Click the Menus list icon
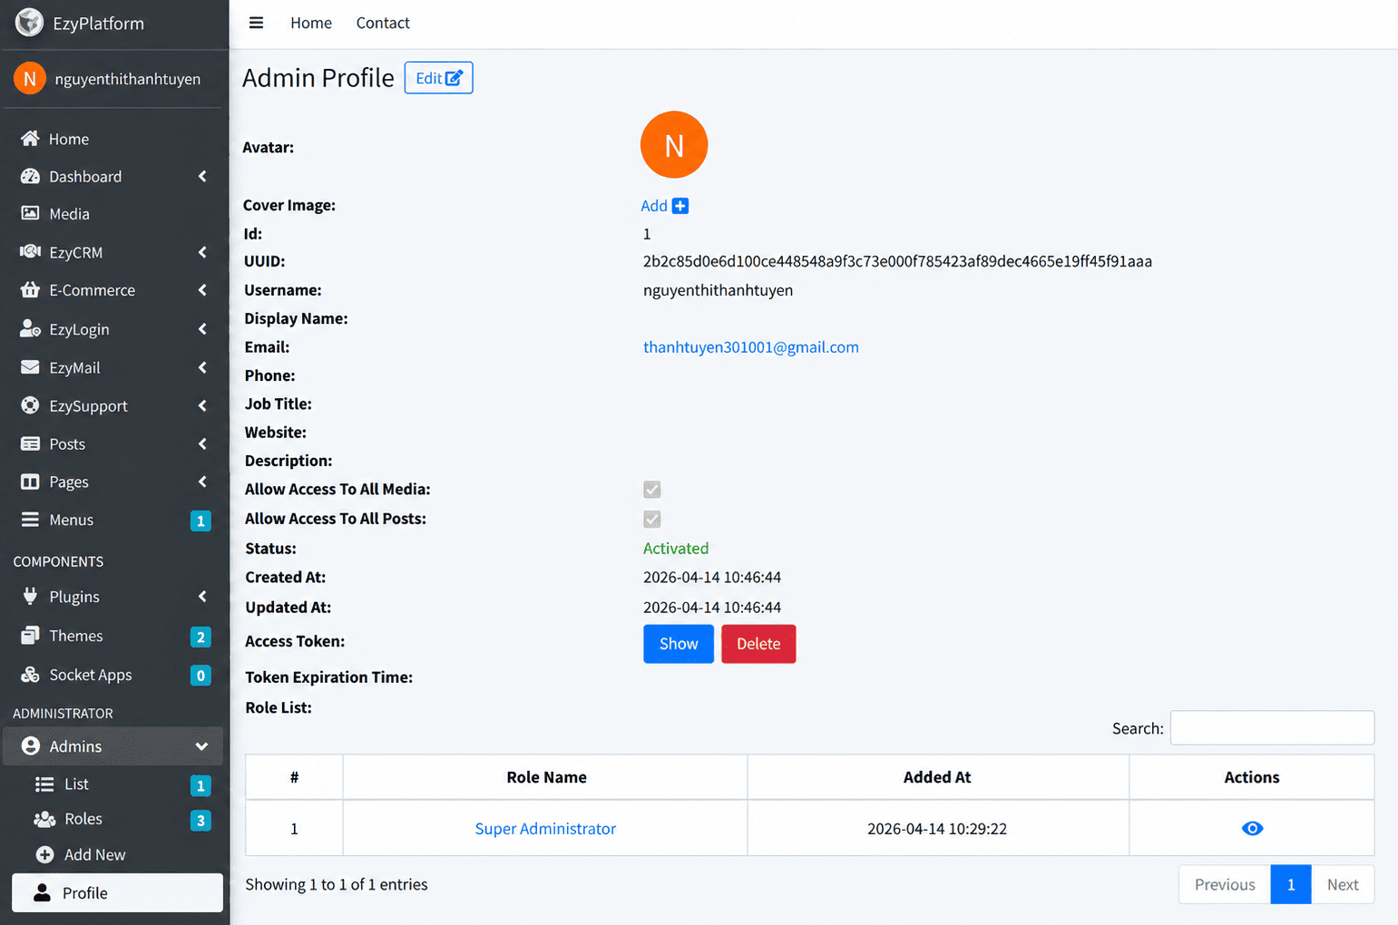1398x925 pixels. [30, 520]
